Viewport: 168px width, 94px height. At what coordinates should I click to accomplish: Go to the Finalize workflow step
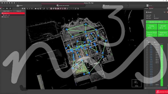[x=106, y=6]
